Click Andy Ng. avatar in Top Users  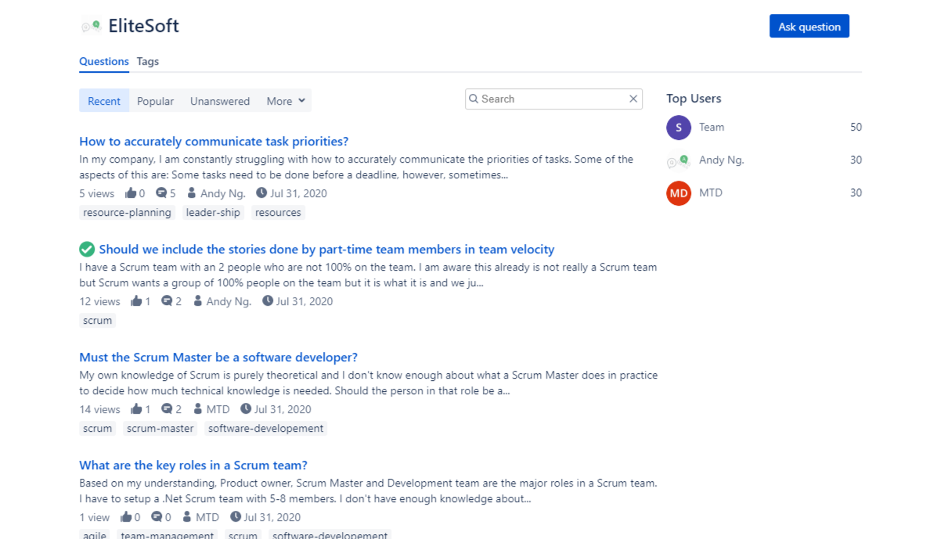click(678, 160)
